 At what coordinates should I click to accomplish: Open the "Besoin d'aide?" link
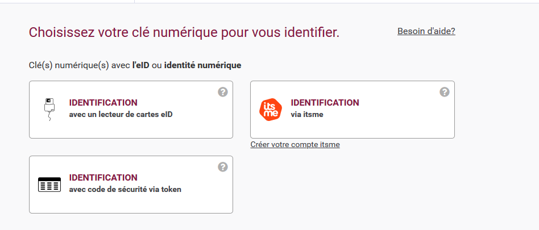pyautogui.click(x=426, y=31)
